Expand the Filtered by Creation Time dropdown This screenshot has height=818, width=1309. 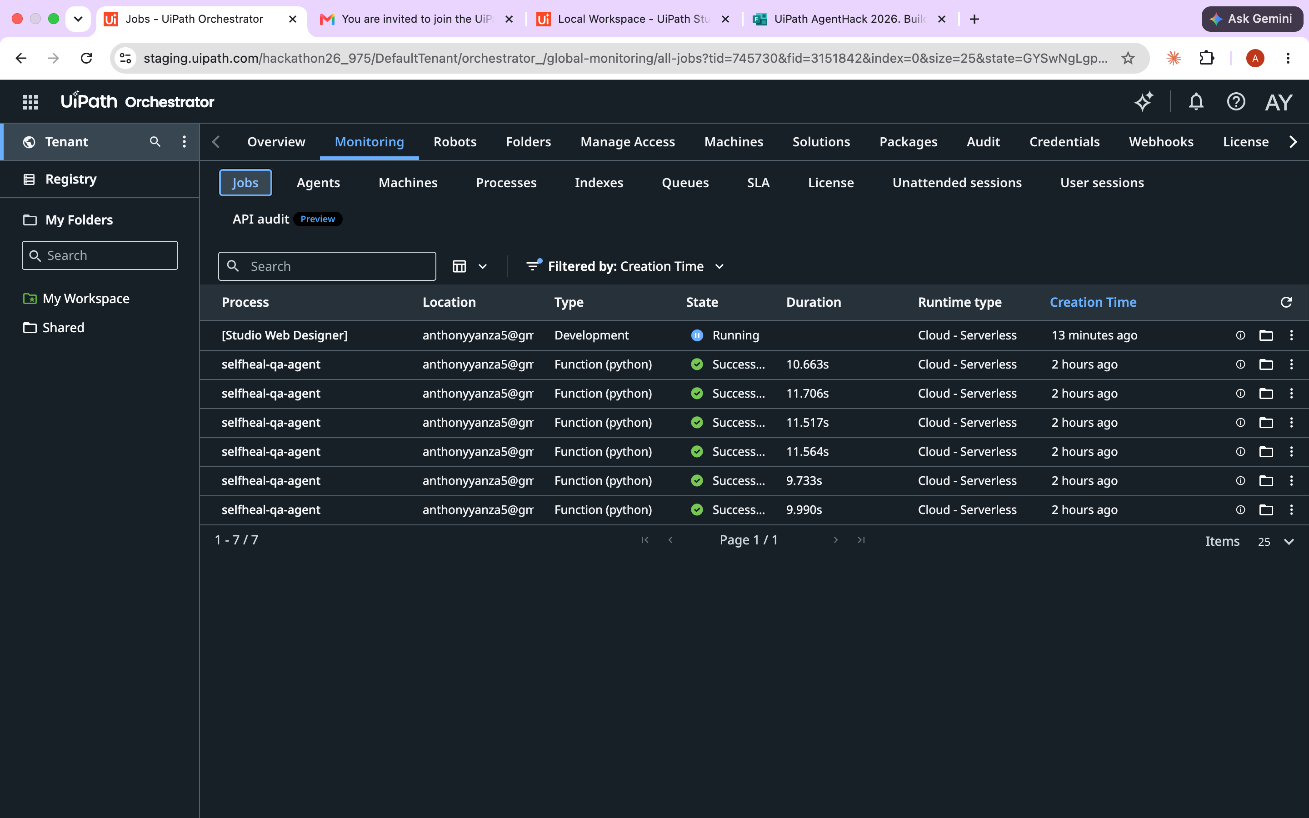click(625, 266)
